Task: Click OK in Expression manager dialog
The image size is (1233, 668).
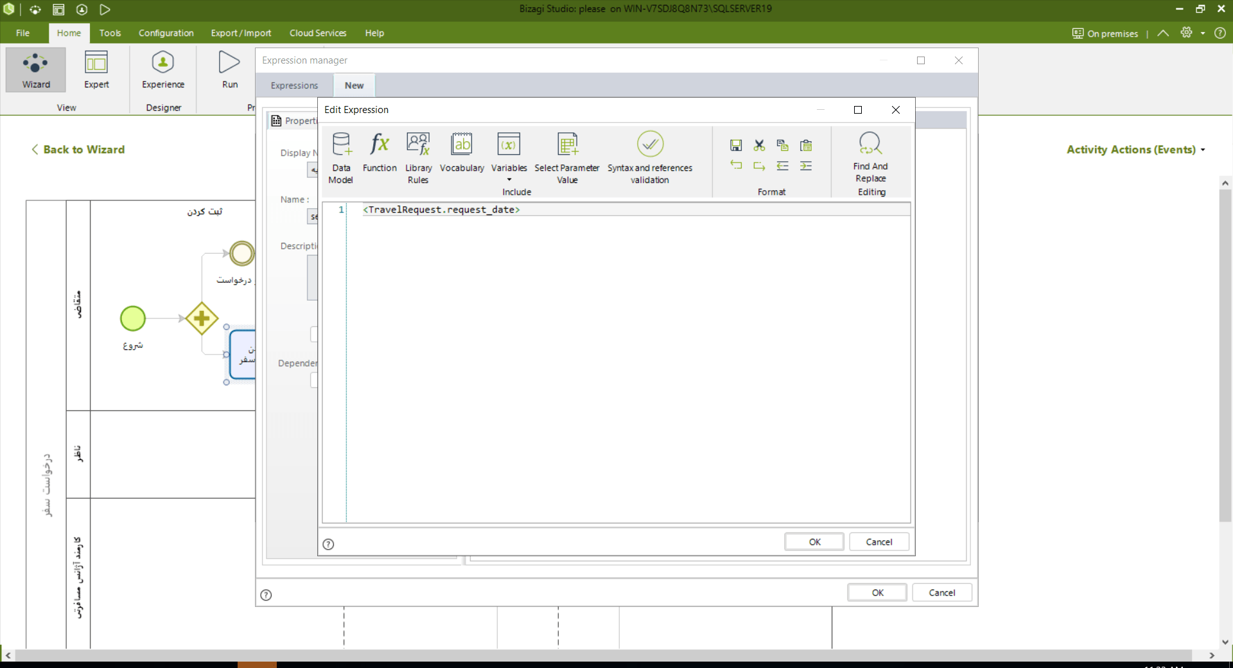Action: (x=877, y=593)
